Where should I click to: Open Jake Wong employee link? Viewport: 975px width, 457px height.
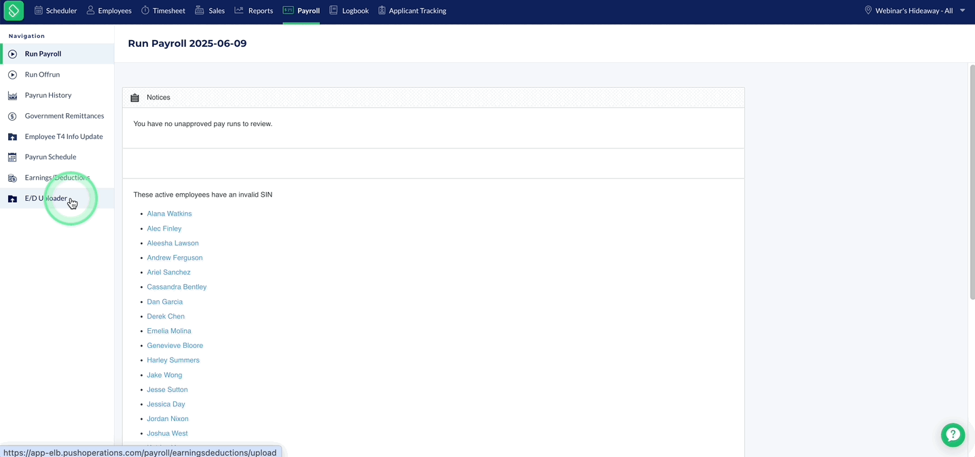(x=164, y=375)
